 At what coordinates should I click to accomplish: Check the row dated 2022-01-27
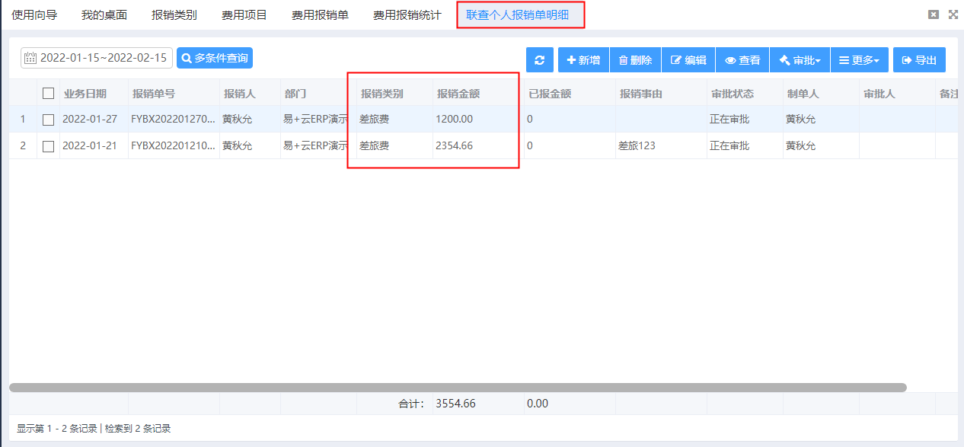tap(49, 120)
